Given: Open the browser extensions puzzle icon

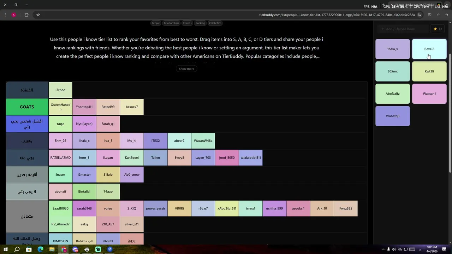Looking at the screenshot, I should 26,15.
